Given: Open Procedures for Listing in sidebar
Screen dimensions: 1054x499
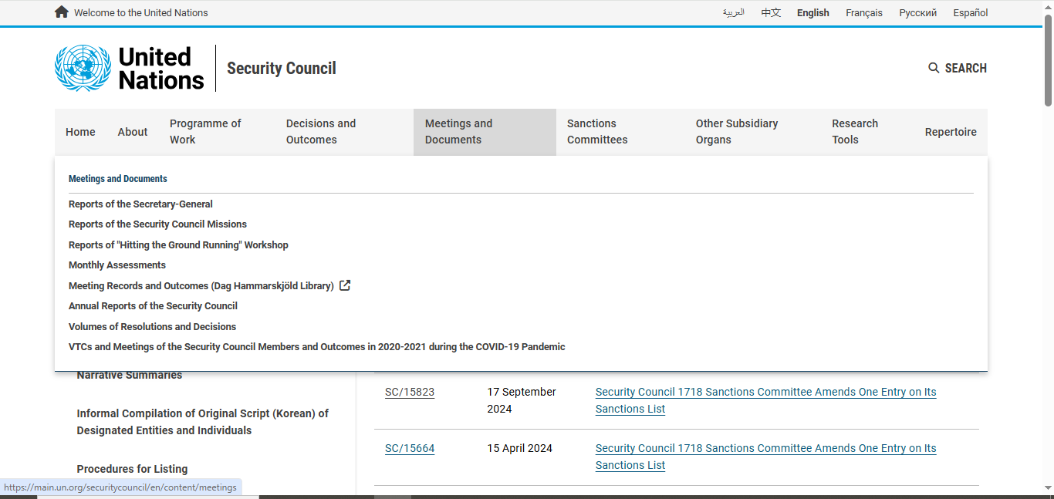Looking at the screenshot, I should click(x=132, y=469).
